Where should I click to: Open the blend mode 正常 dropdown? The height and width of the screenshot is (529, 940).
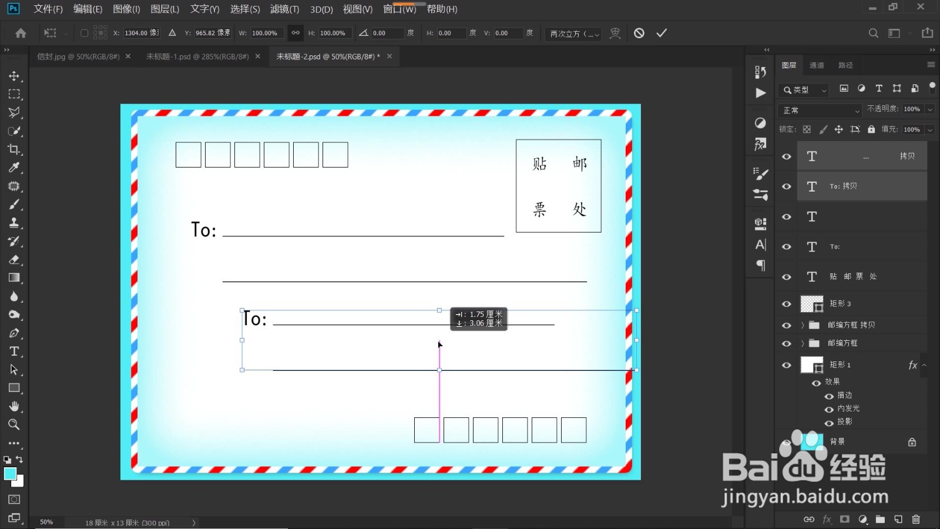click(820, 111)
